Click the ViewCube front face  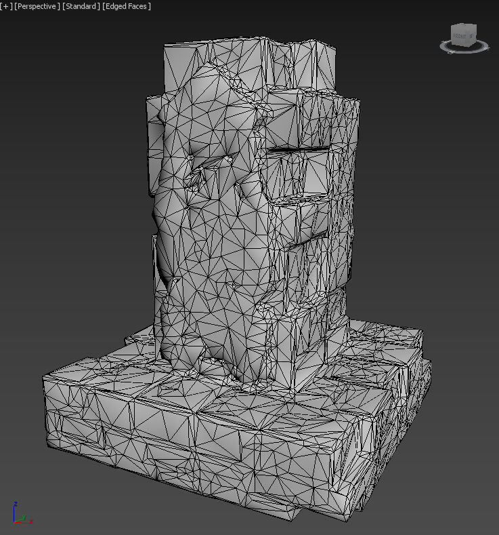[460, 35]
